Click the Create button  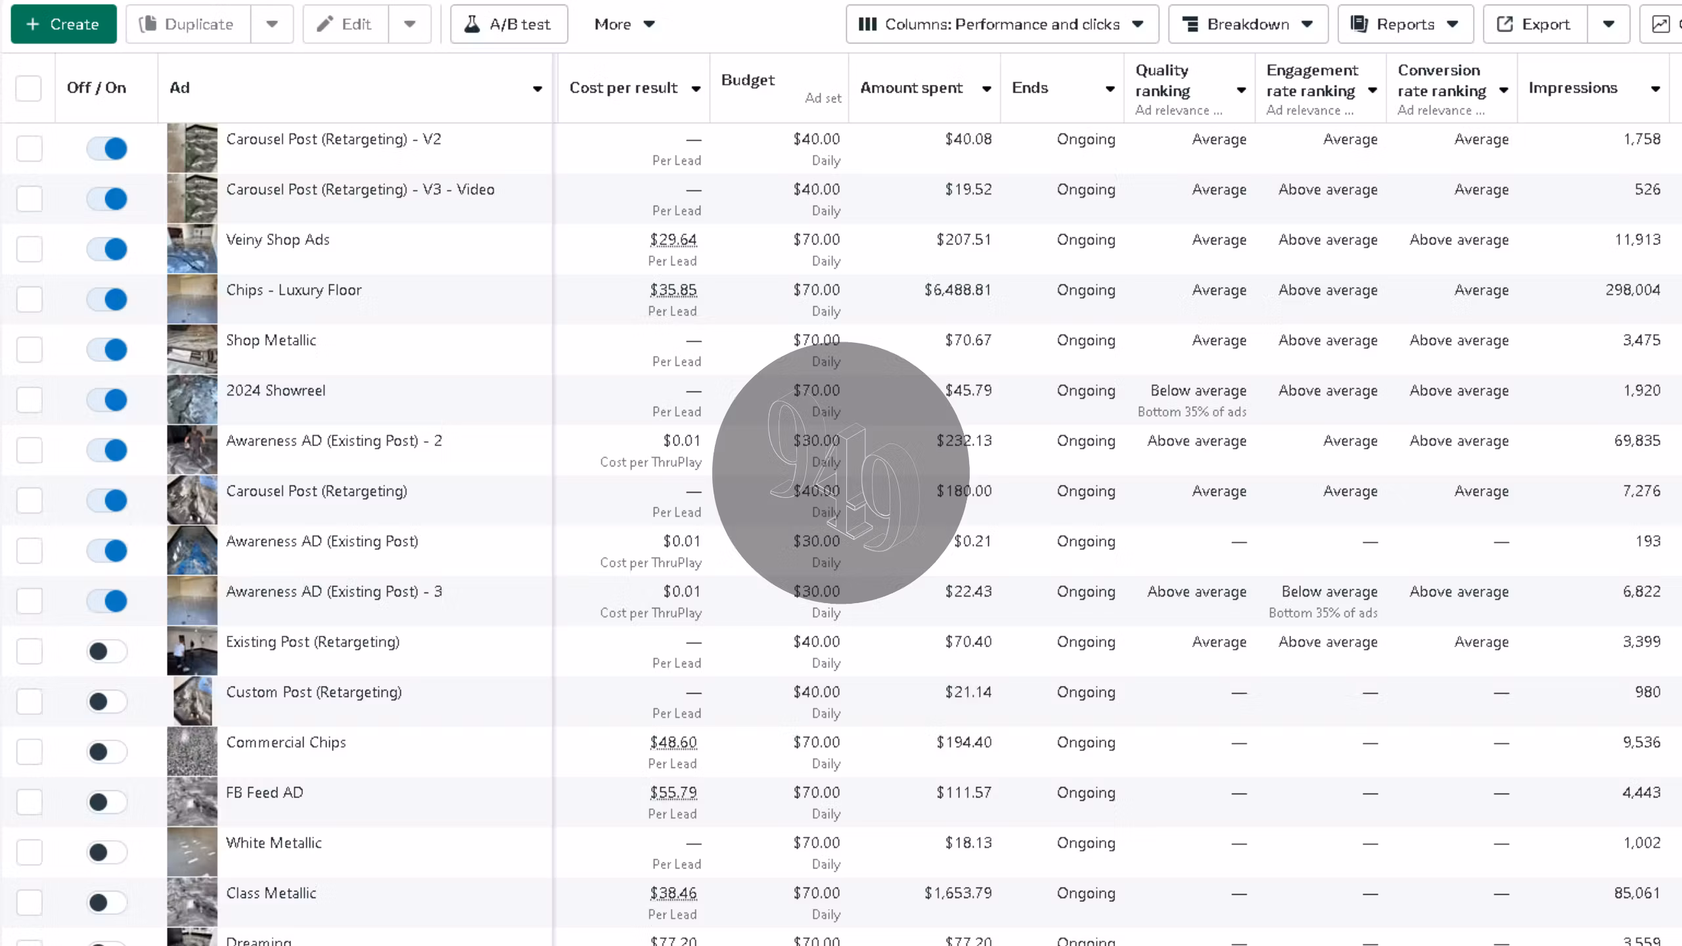click(64, 24)
